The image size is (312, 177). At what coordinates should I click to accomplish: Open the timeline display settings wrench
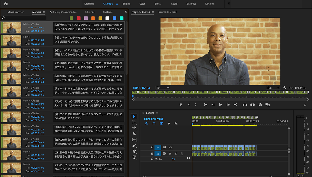click(x=176, y=123)
